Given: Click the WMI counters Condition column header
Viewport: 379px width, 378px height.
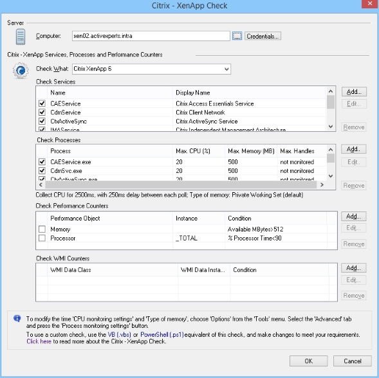Looking at the screenshot, I should tap(279, 270).
